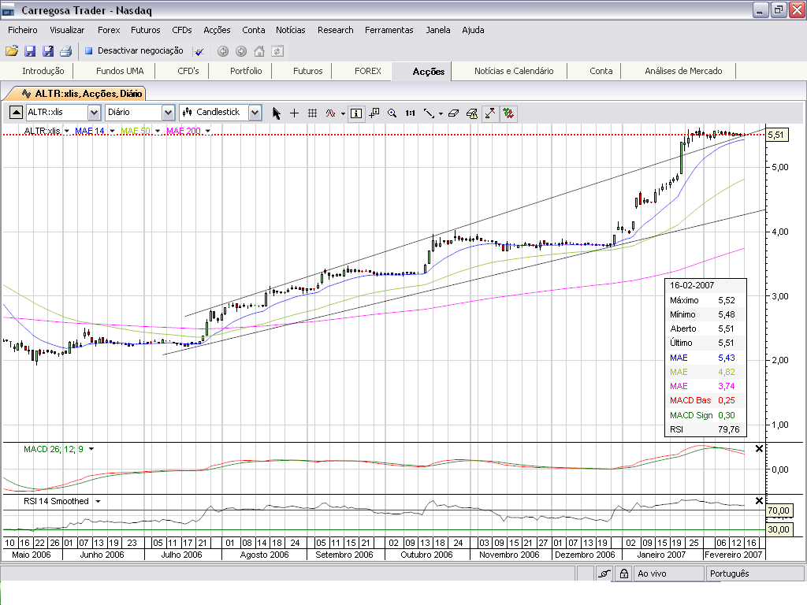Open the MAE 200 indicator settings arrow

[x=207, y=131]
